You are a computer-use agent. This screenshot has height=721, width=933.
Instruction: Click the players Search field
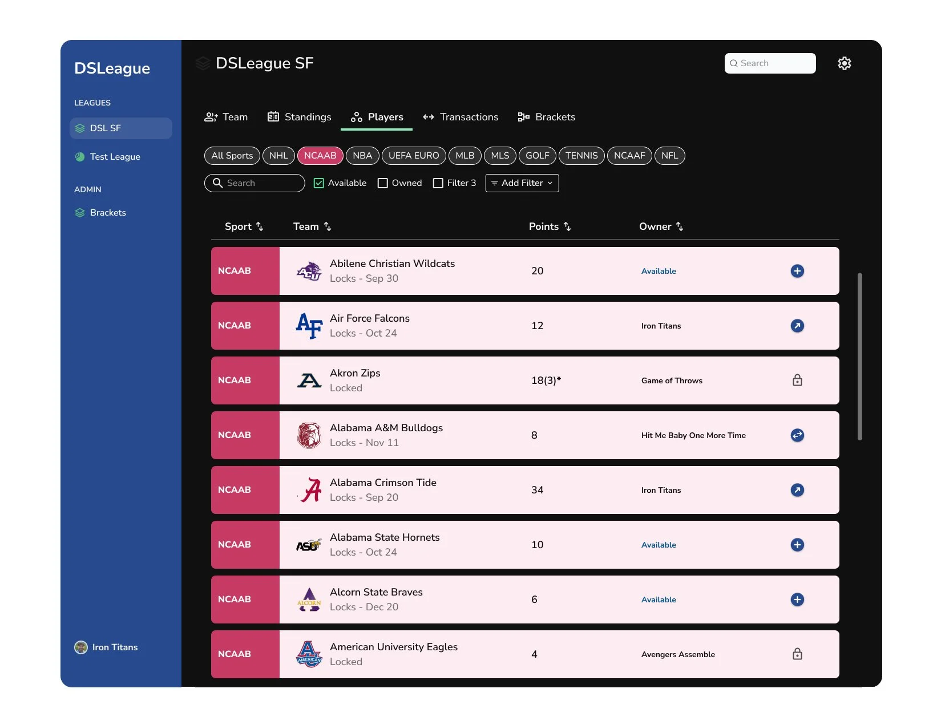[255, 183]
